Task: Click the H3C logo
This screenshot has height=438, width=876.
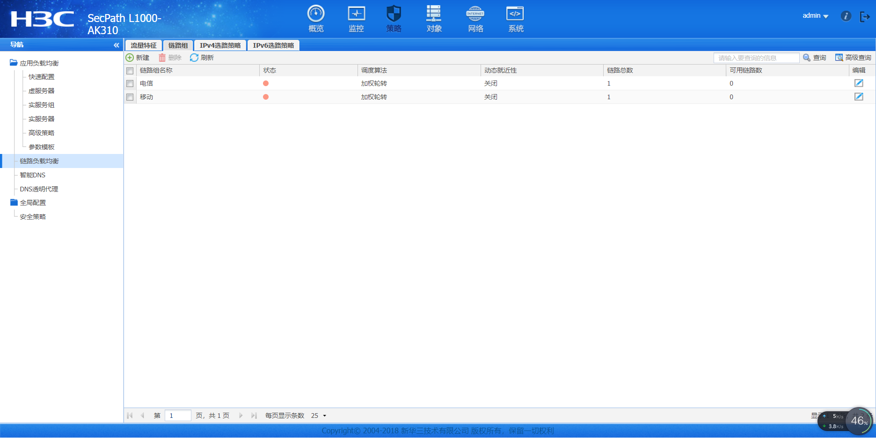Action: click(x=43, y=19)
